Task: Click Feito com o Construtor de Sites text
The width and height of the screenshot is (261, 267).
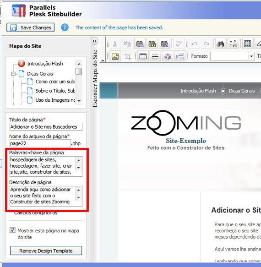Action: coord(186,148)
